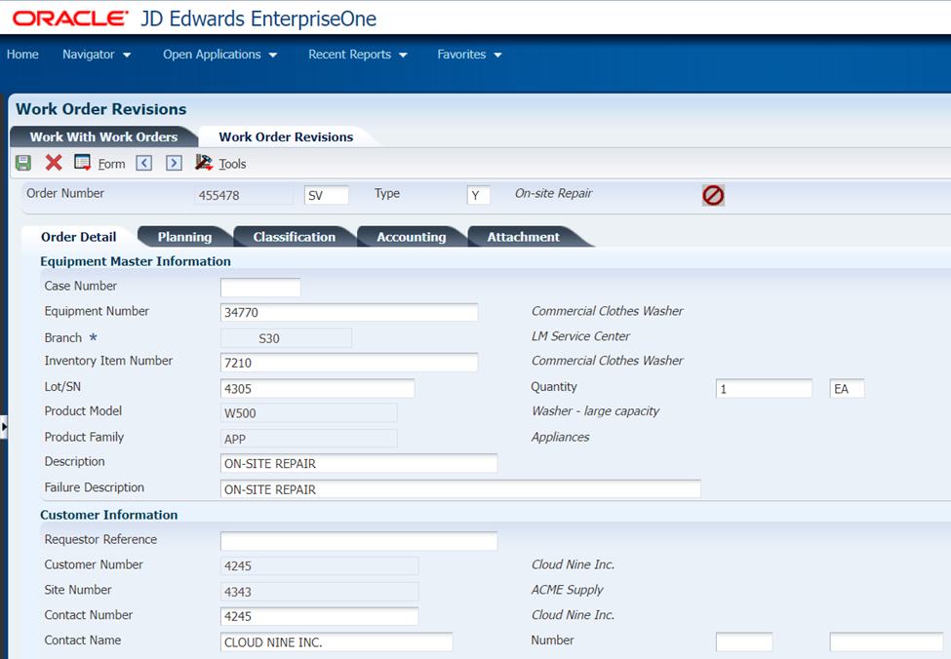Open the Form menu icon
Screen dimensions: 951x659
click(82, 163)
